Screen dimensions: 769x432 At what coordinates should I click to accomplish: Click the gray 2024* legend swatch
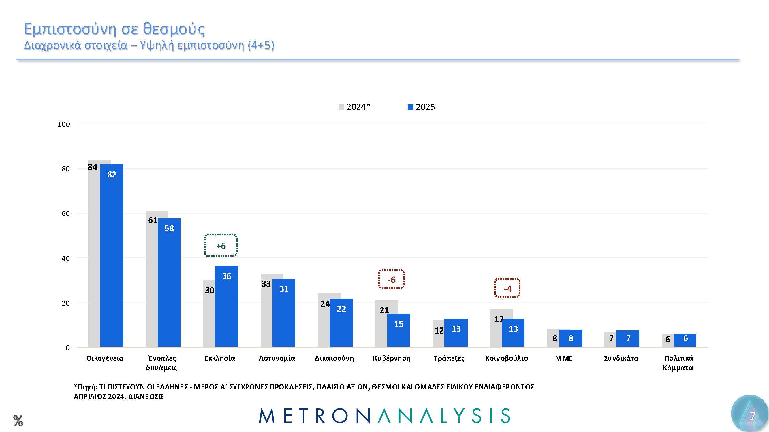coord(341,107)
